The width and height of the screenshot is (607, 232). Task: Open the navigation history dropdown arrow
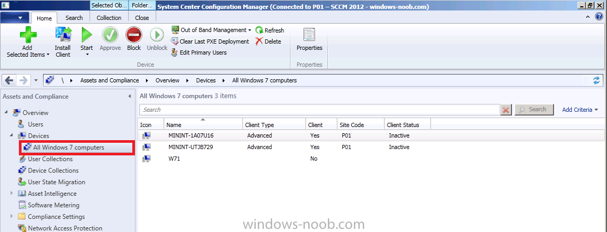tap(36, 80)
